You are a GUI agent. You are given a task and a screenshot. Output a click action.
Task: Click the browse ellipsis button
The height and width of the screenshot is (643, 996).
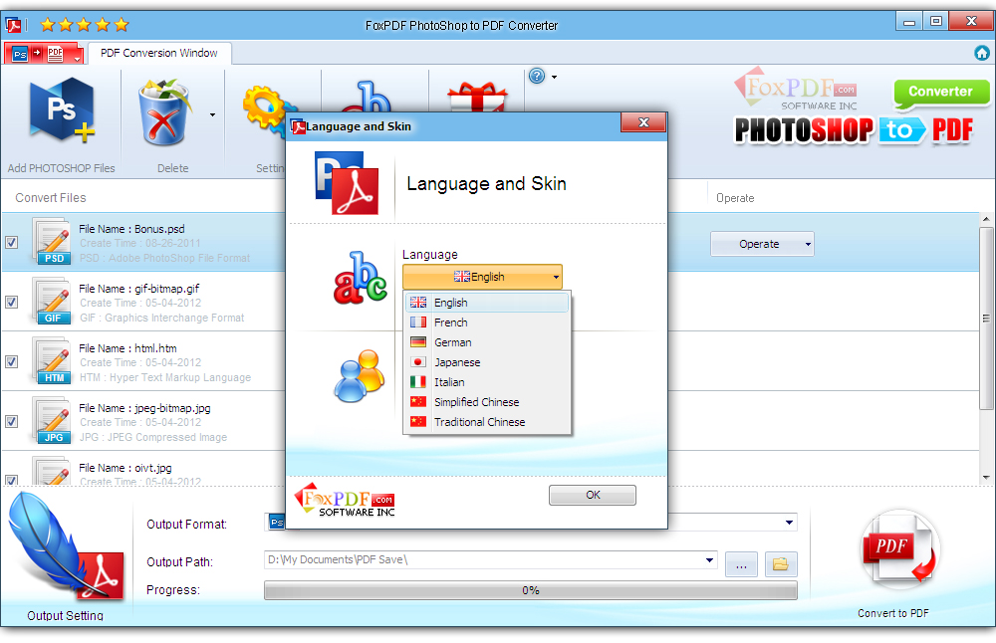pyautogui.click(x=741, y=564)
